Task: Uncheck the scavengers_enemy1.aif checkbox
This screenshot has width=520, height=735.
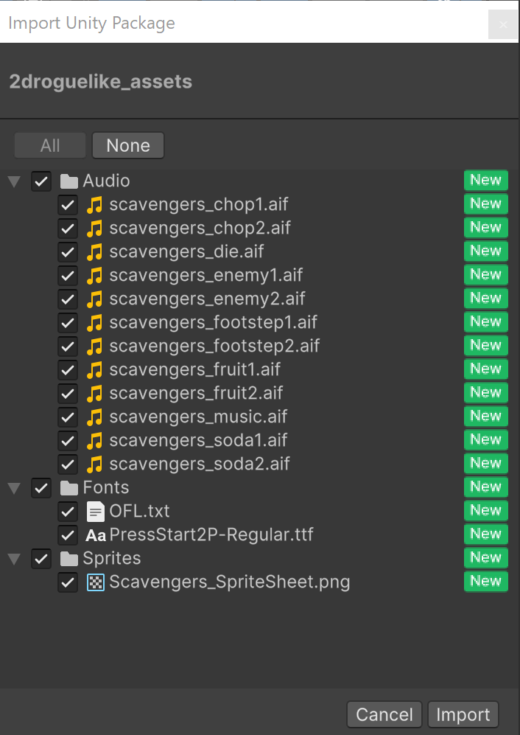Action: pyautogui.click(x=68, y=276)
